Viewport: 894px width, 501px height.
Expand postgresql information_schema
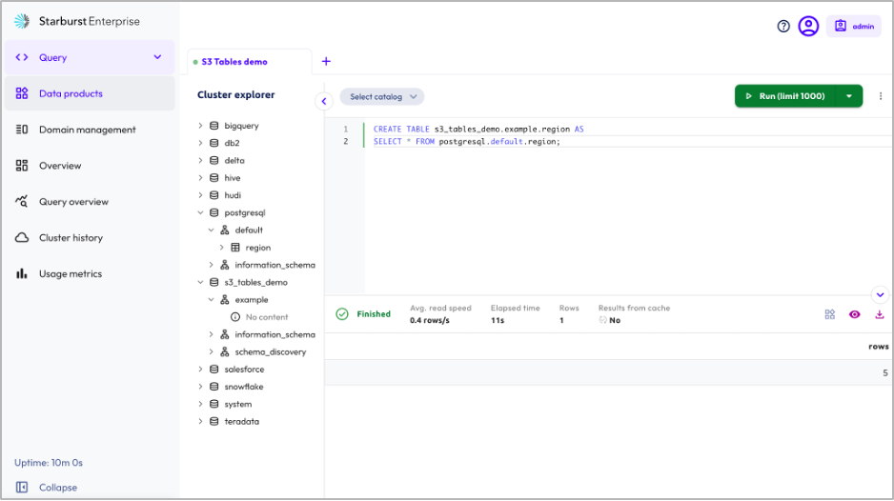click(x=211, y=265)
